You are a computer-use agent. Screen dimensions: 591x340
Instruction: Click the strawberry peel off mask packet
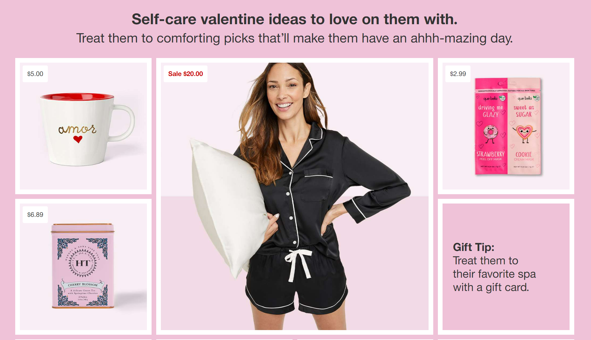[491, 127]
